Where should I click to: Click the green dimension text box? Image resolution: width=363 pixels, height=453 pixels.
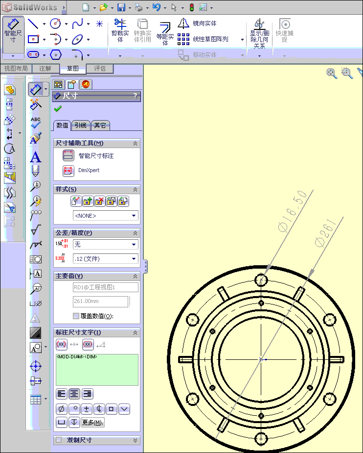coord(97,370)
